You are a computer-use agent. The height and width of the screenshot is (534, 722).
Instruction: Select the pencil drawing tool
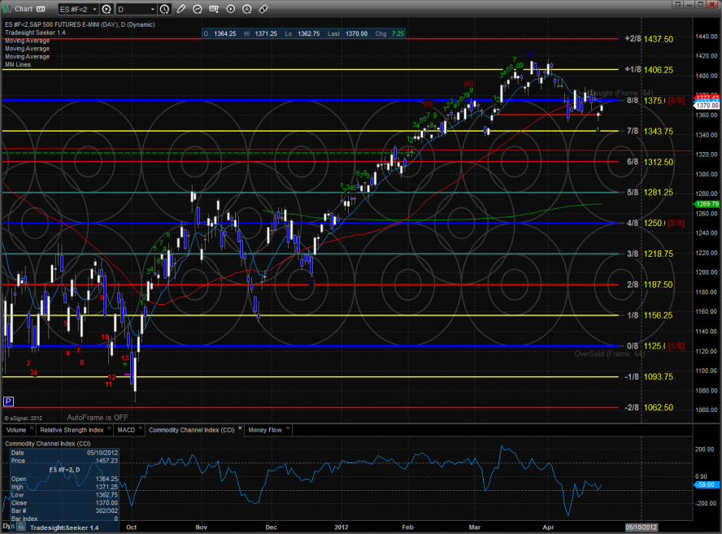tap(181, 9)
